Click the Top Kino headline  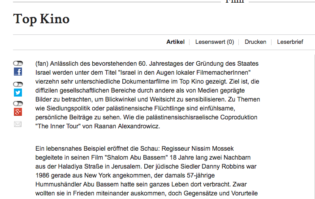(41, 19)
